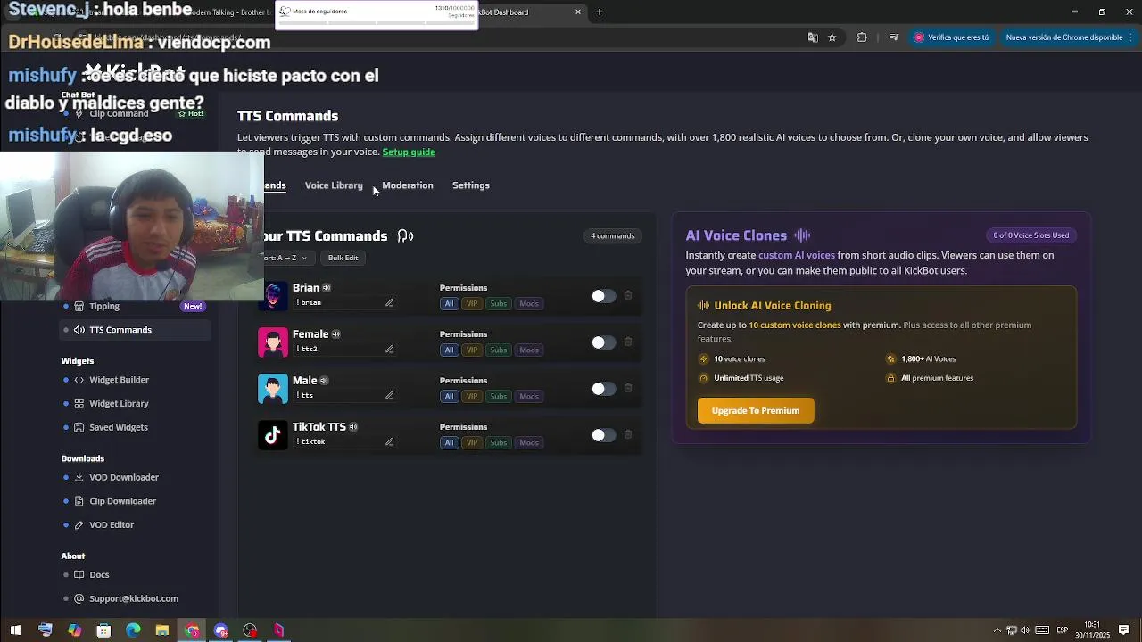Viewport: 1142px width, 642px height.
Task: Click the Brian voice avatar
Action: coord(276,295)
